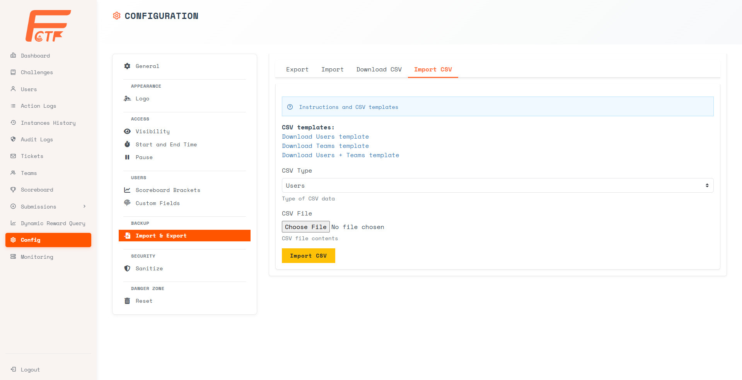The image size is (742, 380).
Task: Click the Configuration header gear icon
Action: point(117,16)
